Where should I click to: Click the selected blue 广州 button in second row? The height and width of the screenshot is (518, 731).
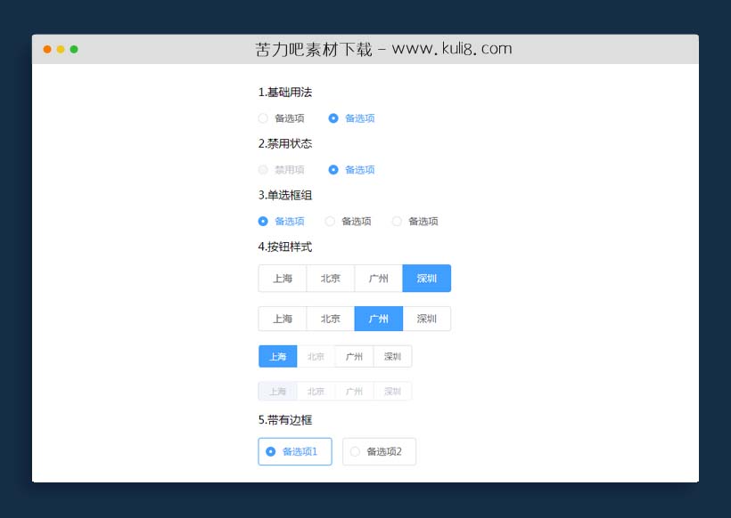coord(378,318)
